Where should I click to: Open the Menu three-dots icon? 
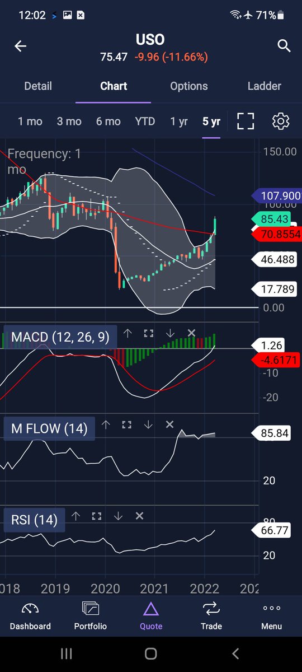coord(272,609)
